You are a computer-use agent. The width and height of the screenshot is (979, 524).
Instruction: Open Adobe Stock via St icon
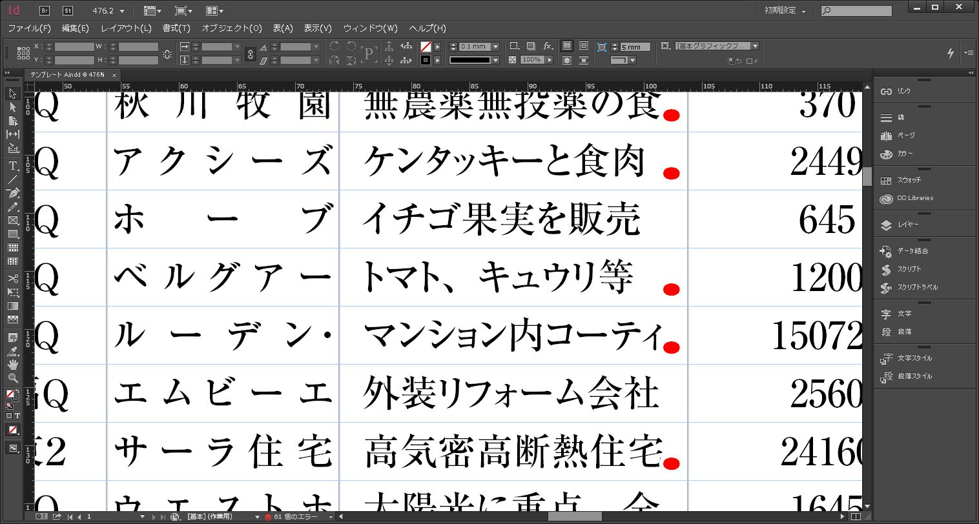[68, 10]
